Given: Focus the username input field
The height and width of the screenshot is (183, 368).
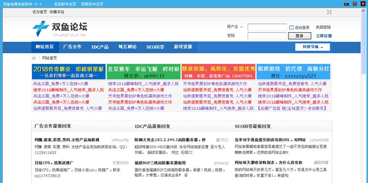Looking at the screenshot, I should [x=267, y=27].
